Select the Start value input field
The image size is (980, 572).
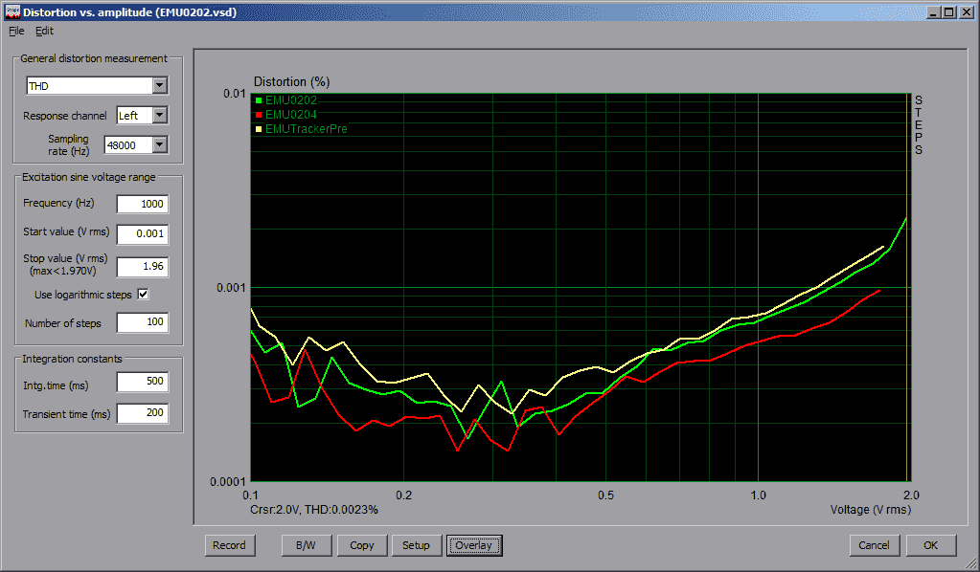coord(142,233)
